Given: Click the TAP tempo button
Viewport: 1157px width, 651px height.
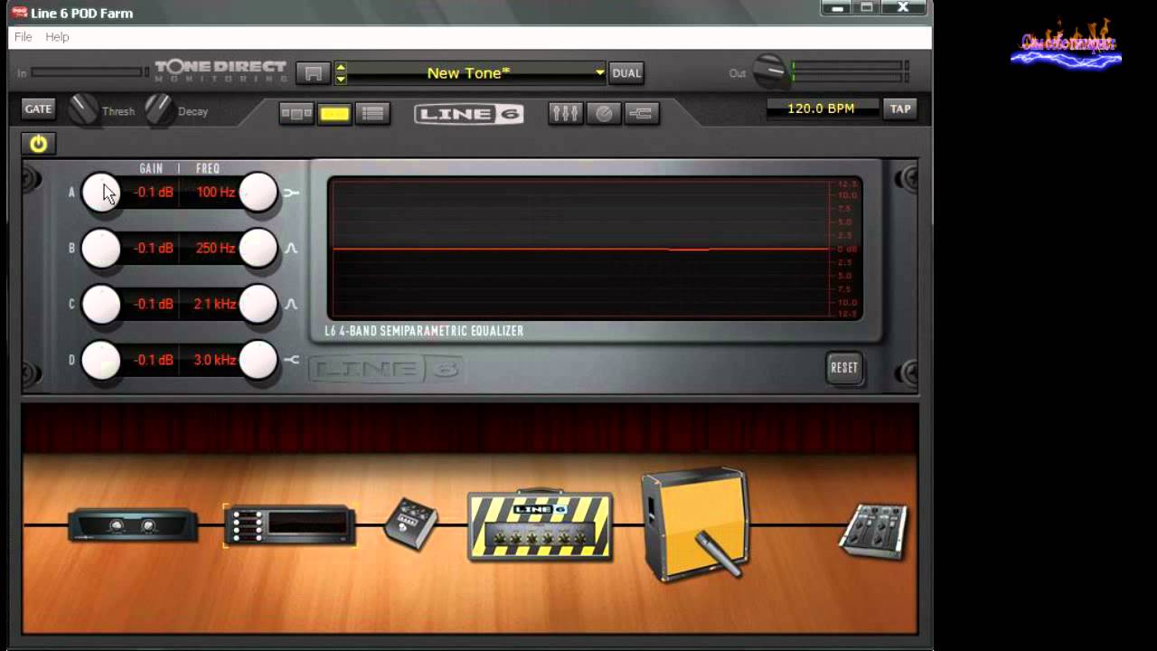Looking at the screenshot, I should tap(900, 108).
